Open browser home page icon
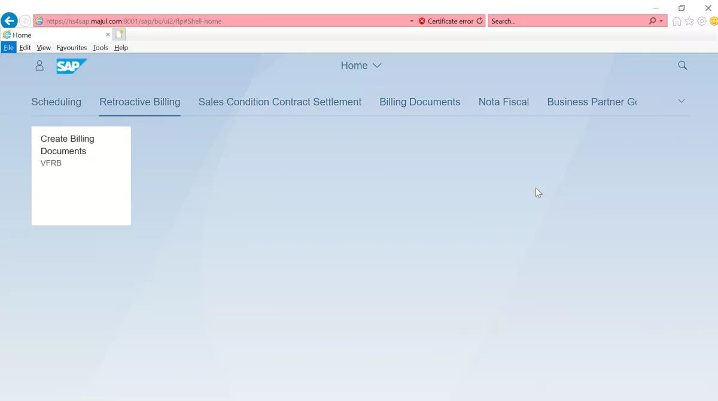Screen dimensions: 718x401 677,21
